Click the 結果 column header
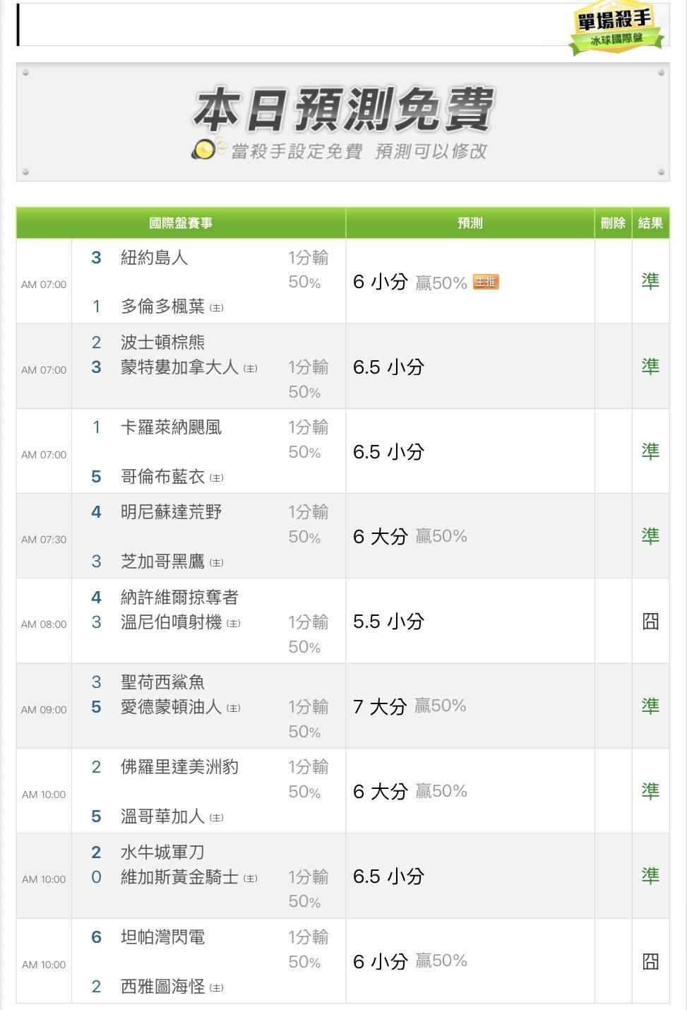 pyautogui.click(x=650, y=223)
